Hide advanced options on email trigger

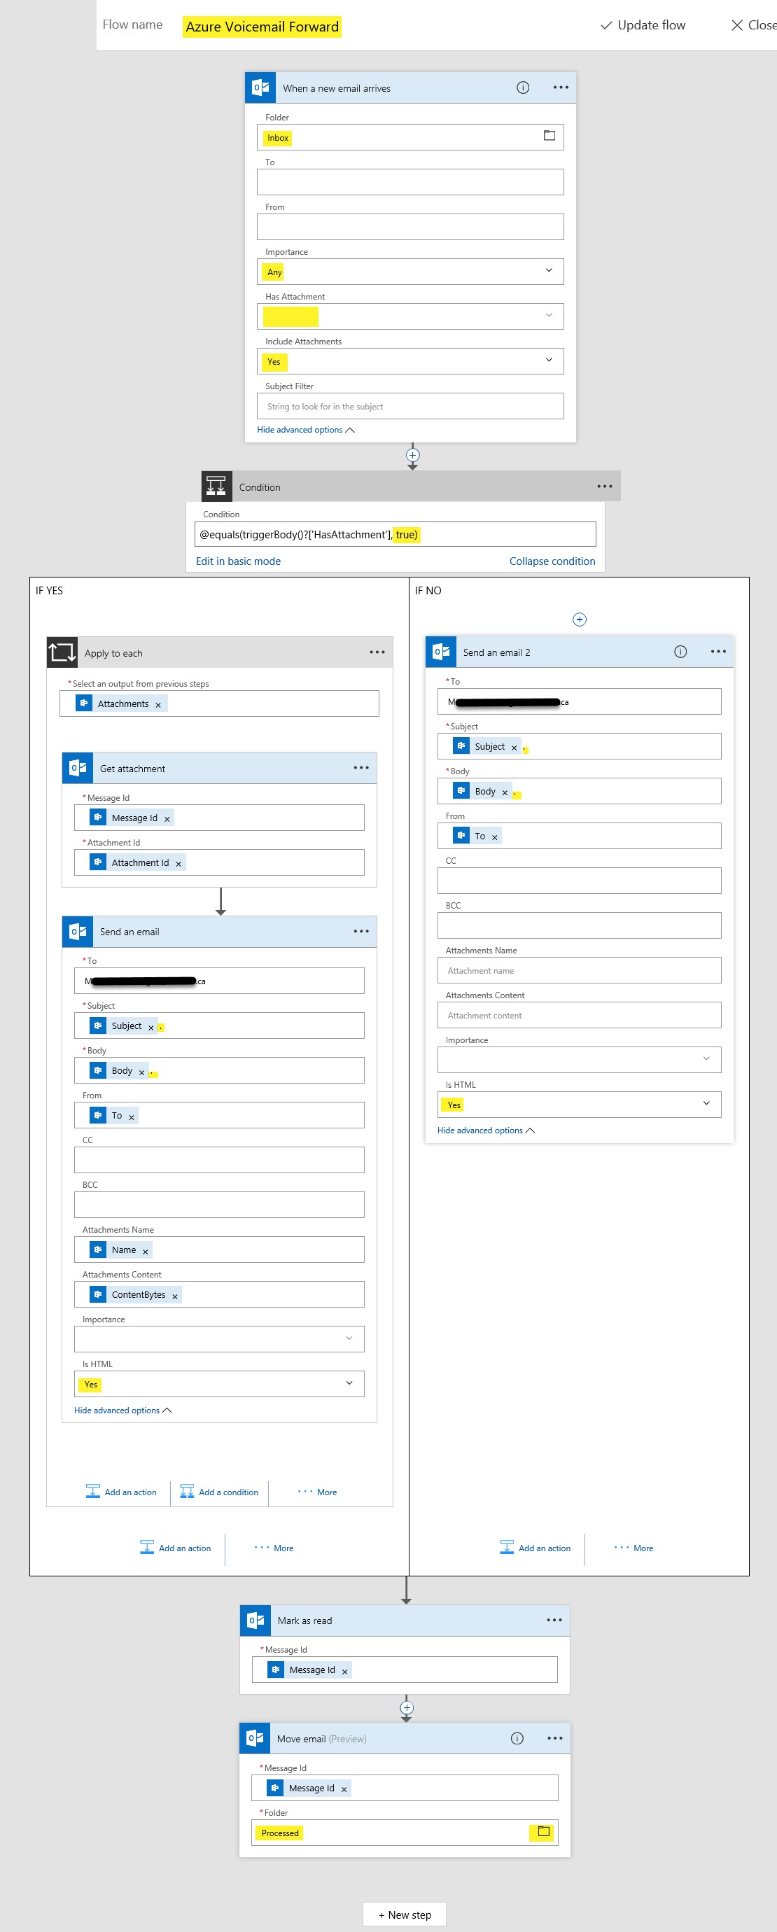(x=306, y=430)
